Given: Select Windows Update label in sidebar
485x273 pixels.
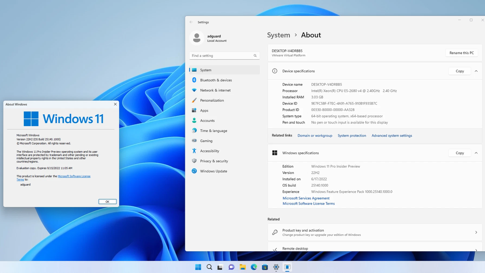Looking at the screenshot, I should pyautogui.click(x=213, y=171).
